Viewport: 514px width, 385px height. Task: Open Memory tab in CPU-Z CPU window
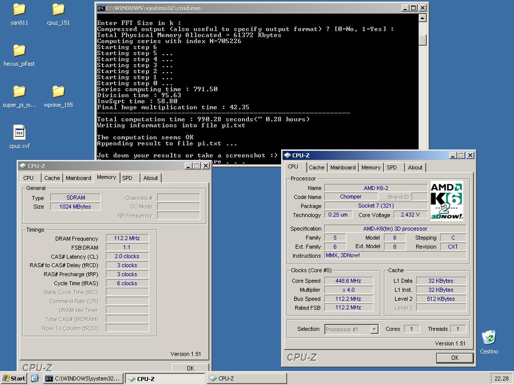[371, 167]
